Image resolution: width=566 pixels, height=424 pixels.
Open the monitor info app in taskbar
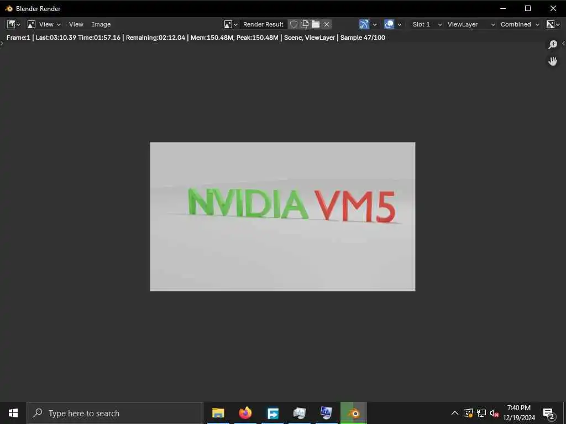[x=326, y=413]
